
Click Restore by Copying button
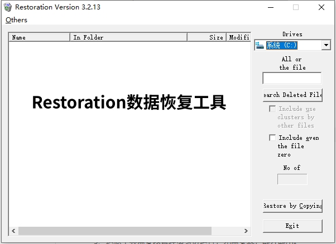tap(292, 206)
